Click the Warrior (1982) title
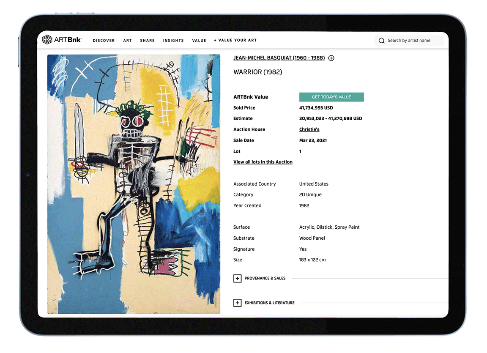The image size is (487, 353). coord(257,72)
